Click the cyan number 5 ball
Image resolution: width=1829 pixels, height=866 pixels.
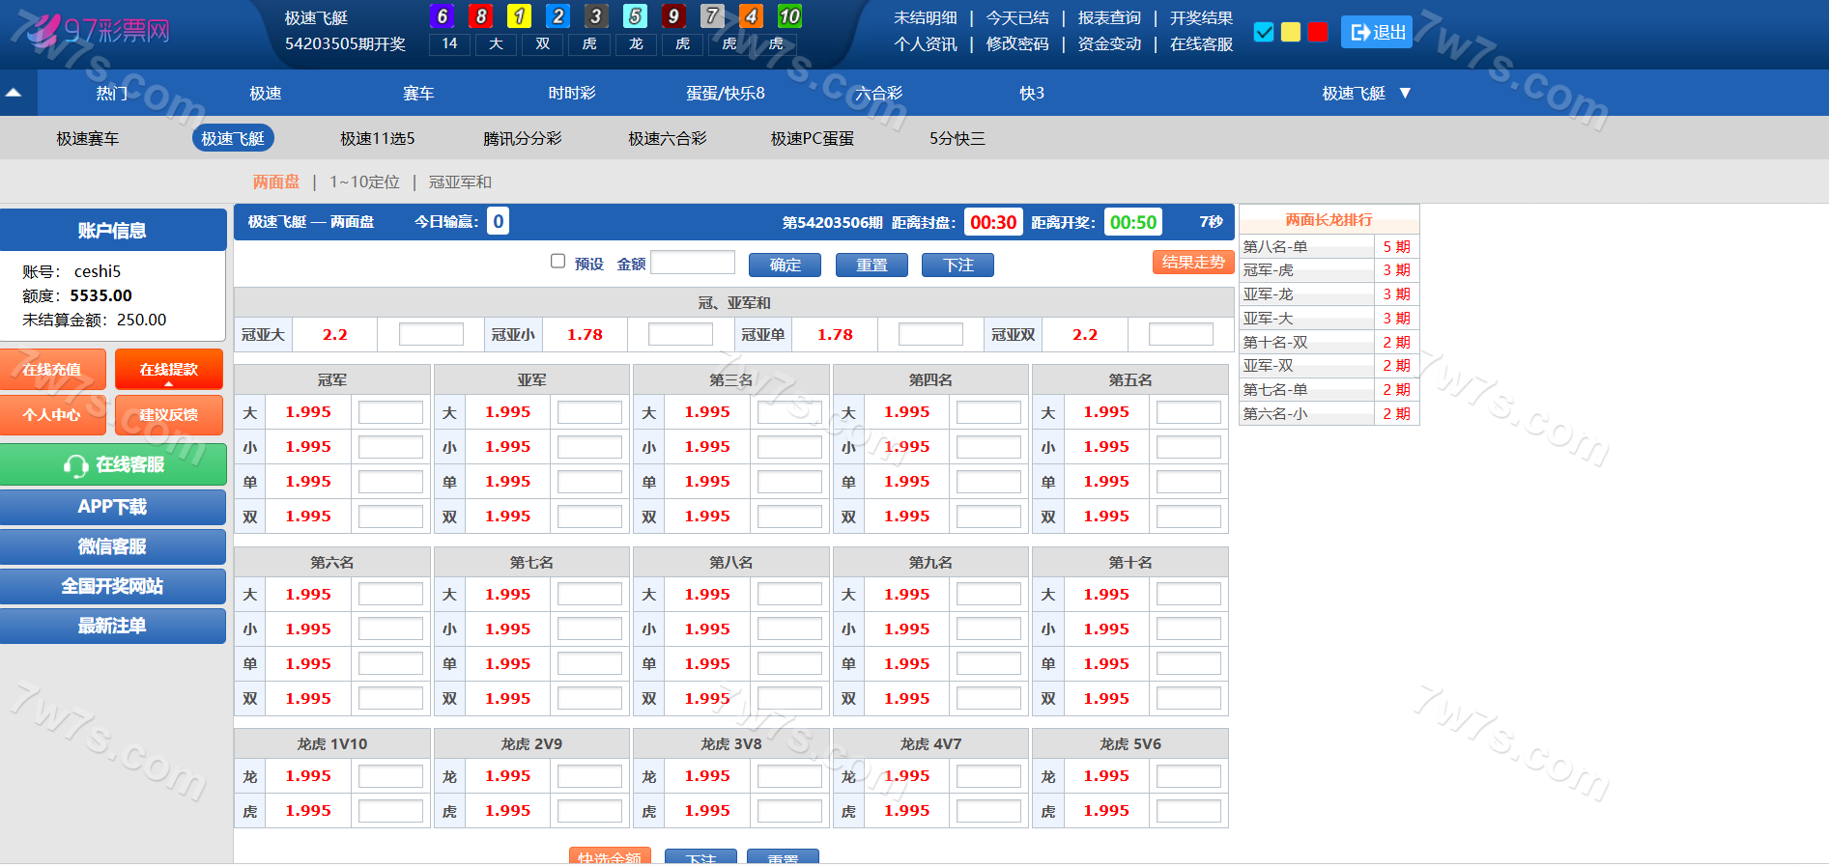[635, 16]
